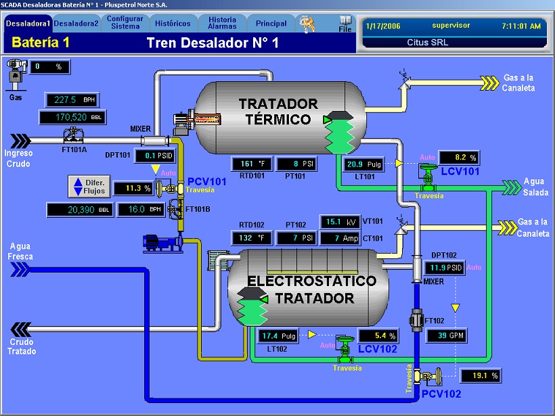The width and height of the screenshot is (555, 416).
Task: Toggle Auto mode next to DPT102 reading
Action: pyautogui.click(x=474, y=268)
